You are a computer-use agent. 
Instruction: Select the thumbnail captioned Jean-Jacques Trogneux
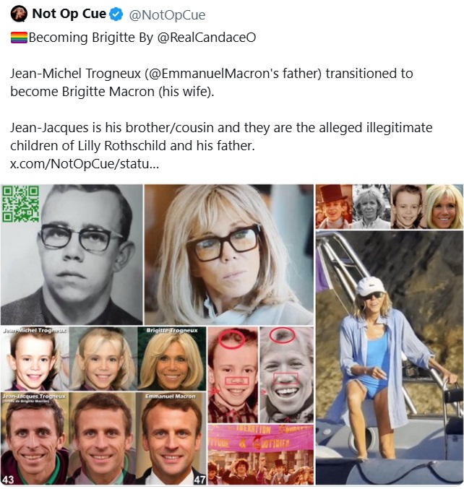click(x=34, y=438)
